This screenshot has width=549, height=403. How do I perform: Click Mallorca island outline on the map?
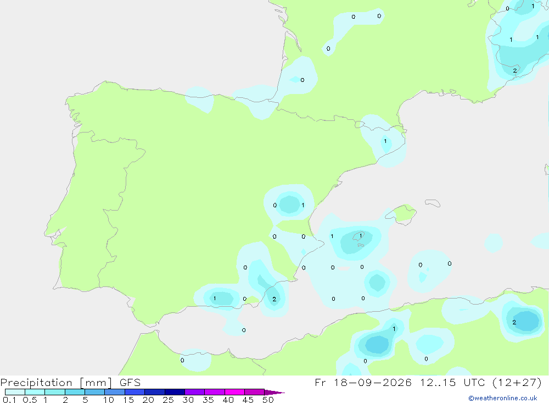(x=405, y=214)
